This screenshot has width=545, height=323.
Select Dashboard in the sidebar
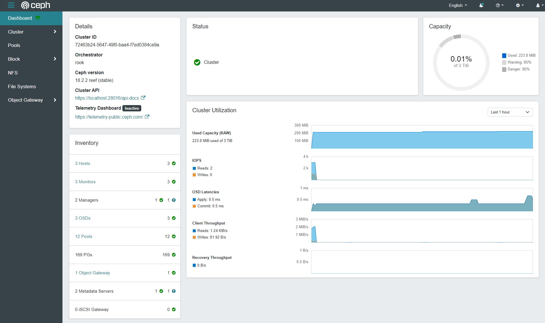(31, 18)
